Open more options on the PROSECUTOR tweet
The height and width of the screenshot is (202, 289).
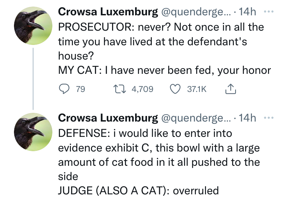coord(268,12)
